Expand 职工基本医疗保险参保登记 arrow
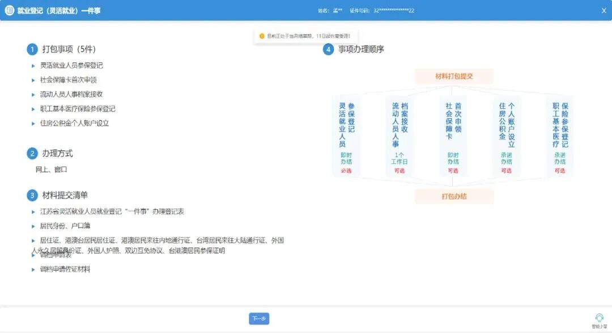The height and width of the screenshot is (333, 612). [33, 109]
